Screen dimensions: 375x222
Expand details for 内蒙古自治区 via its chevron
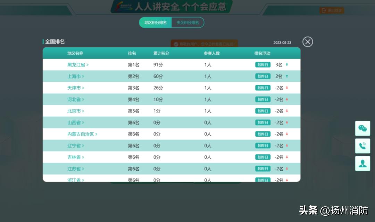coord(95,134)
